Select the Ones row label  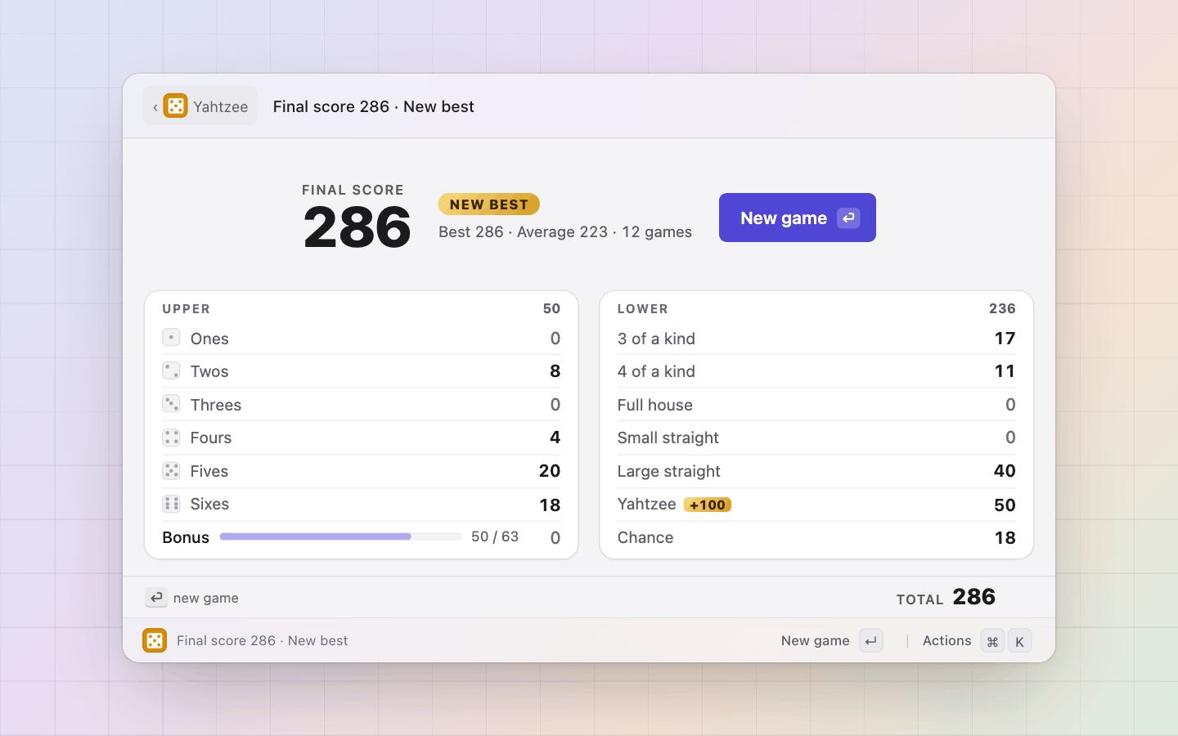click(209, 339)
